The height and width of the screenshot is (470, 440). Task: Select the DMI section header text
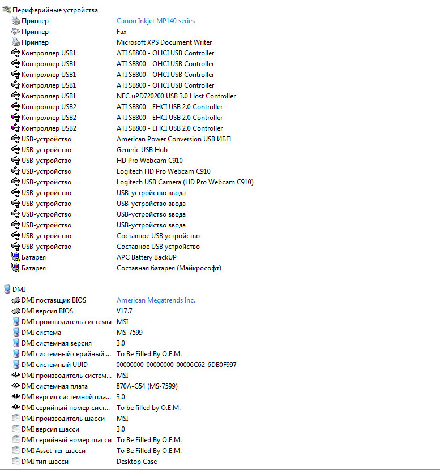[19, 289]
